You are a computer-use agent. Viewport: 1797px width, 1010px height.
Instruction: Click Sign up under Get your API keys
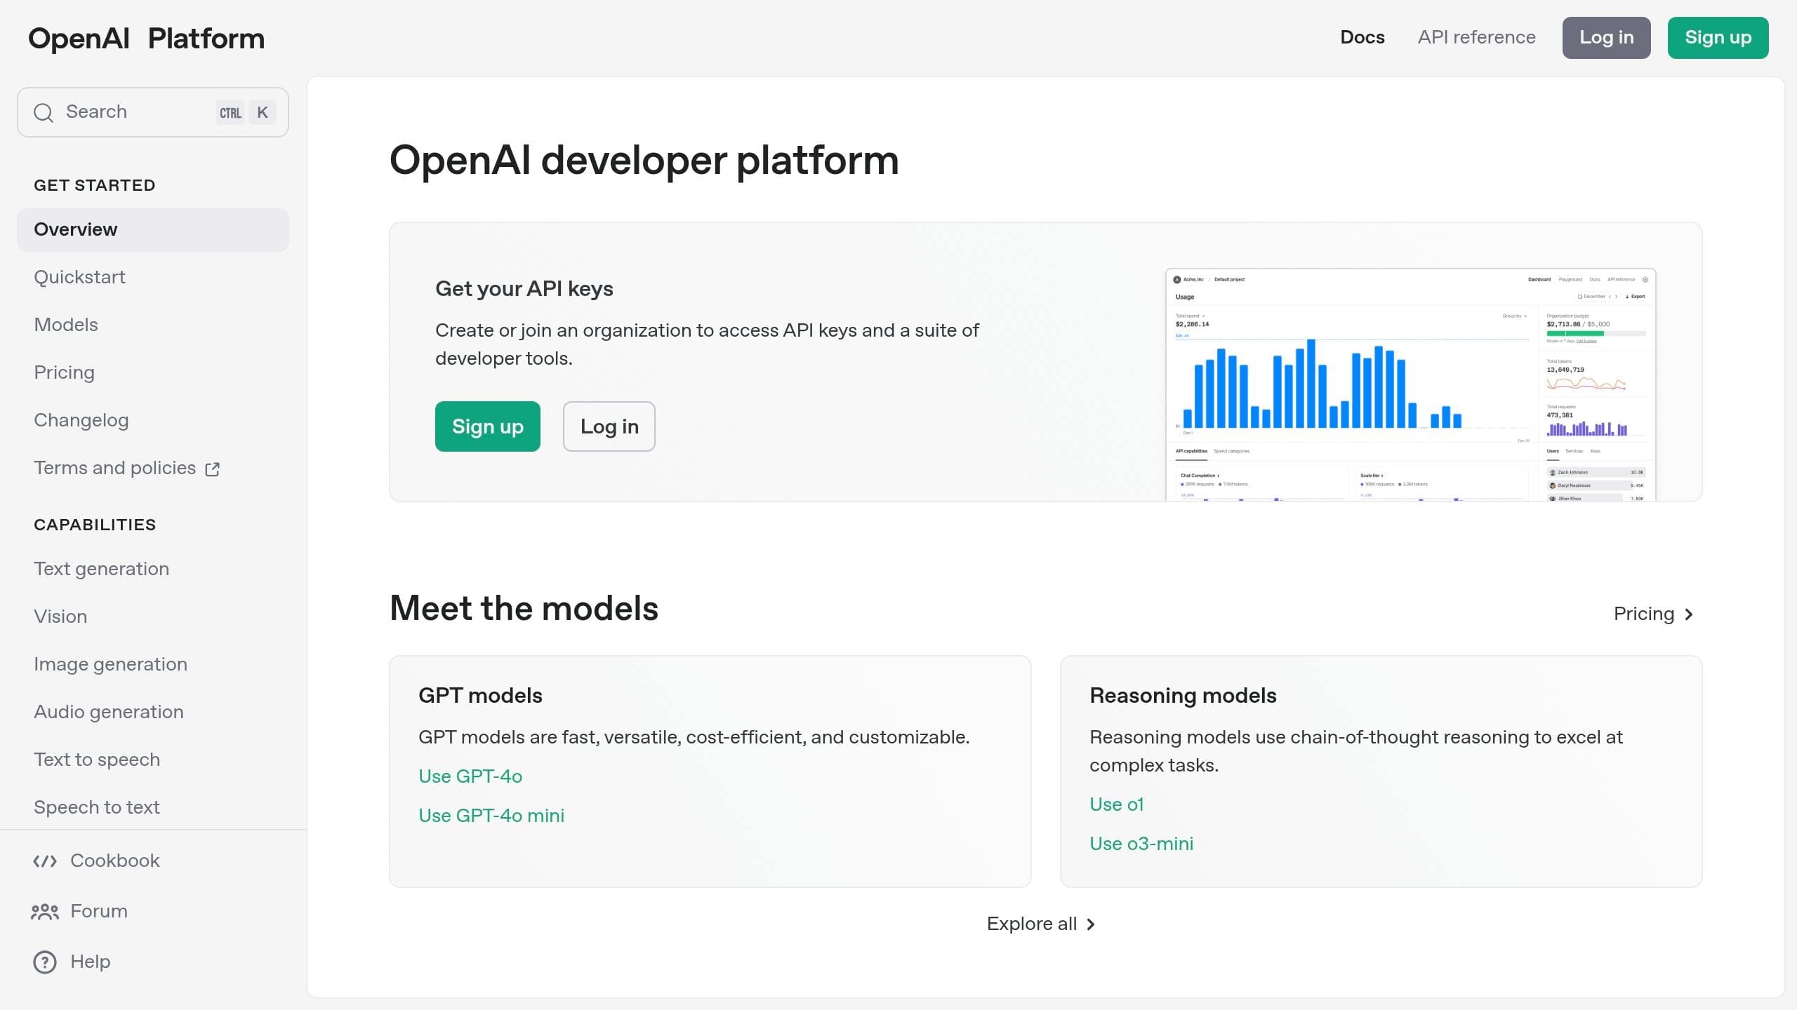click(x=488, y=426)
